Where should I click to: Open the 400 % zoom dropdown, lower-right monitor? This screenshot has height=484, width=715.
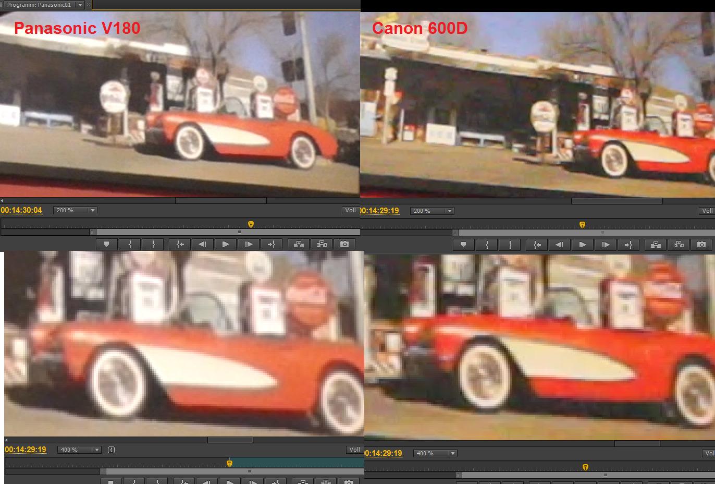[436, 453]
